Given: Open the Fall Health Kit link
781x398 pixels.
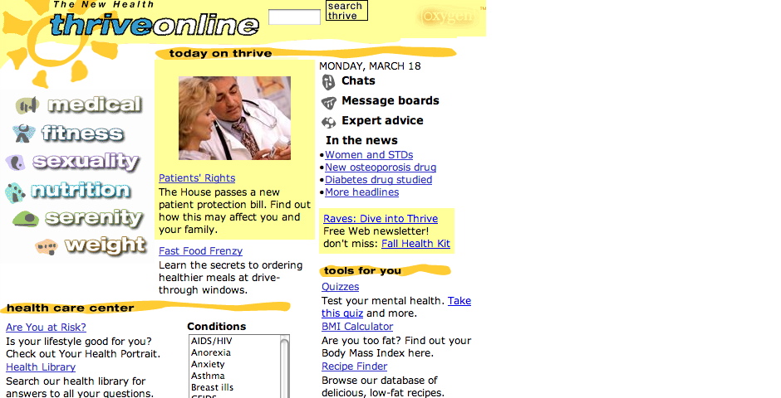Looking at the screenshot, I should pyautogui.click(x=415, y=244).
